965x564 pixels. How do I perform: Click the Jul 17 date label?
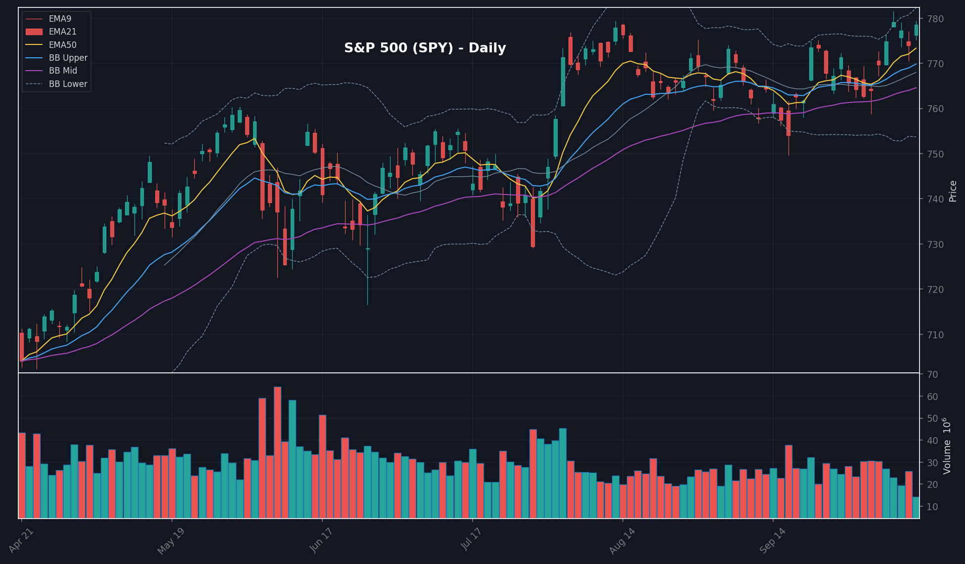471,539
